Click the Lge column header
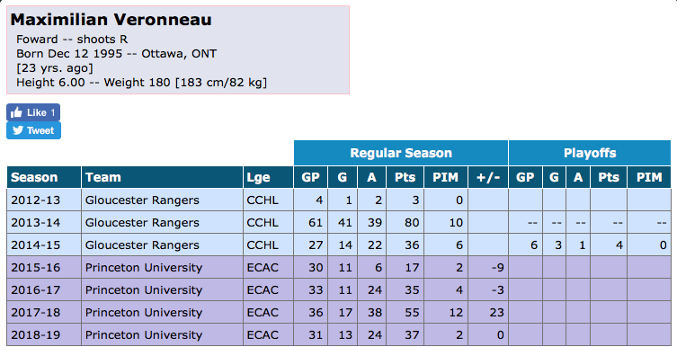677x347 pixels. [x=268, y=177]
